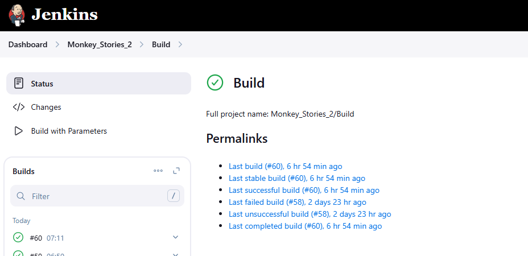Expand chevron after Dashboard breadcrumb
This screenshot has height=256, width=528.
[57, 44]
